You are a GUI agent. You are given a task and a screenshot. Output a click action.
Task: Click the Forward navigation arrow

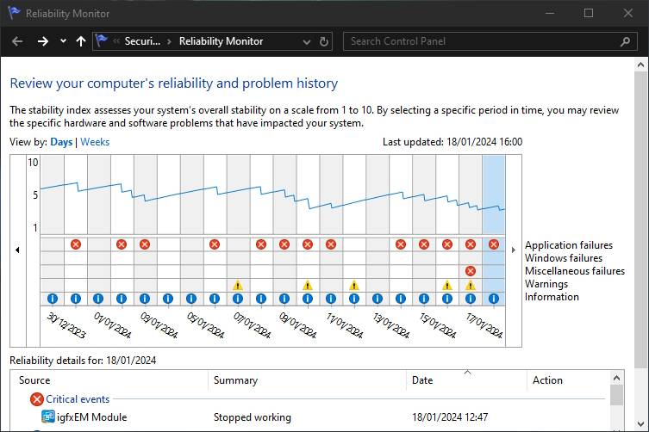point(42,41)
